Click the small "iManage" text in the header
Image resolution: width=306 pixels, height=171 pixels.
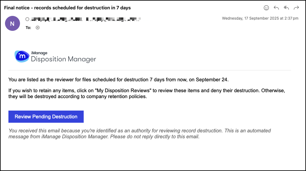39,53
